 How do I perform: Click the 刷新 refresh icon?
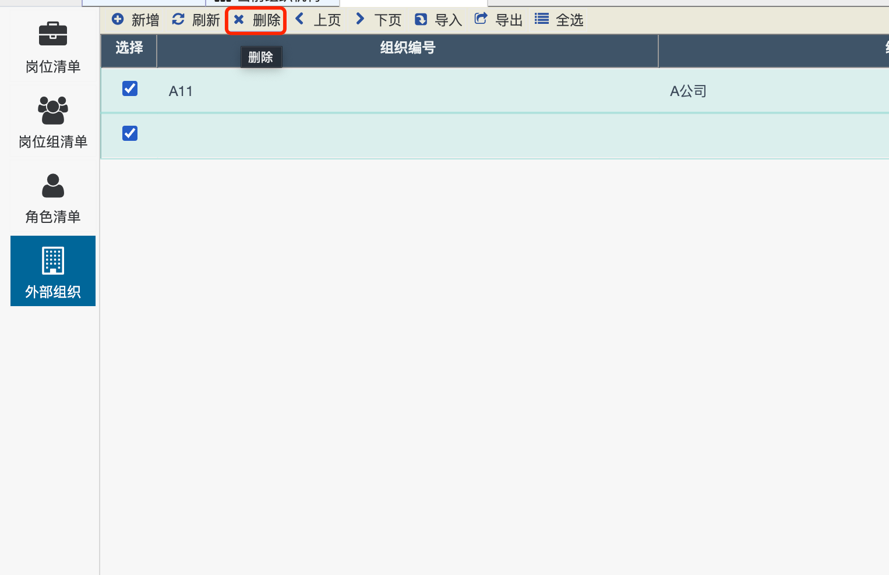pos(178,20)
